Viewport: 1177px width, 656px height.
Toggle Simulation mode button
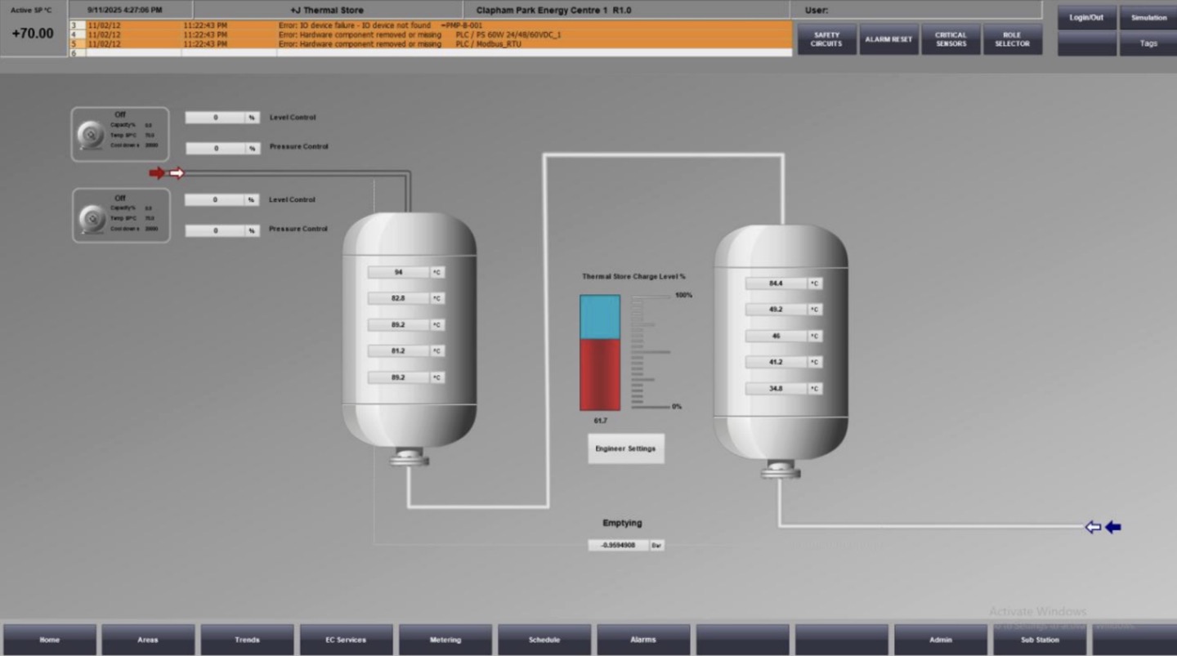point(1148,18)
